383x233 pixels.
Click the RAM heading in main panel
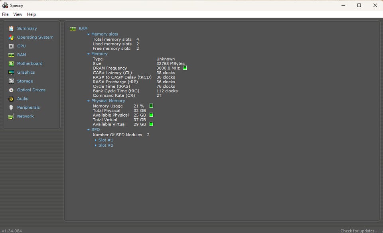[83, 29]
